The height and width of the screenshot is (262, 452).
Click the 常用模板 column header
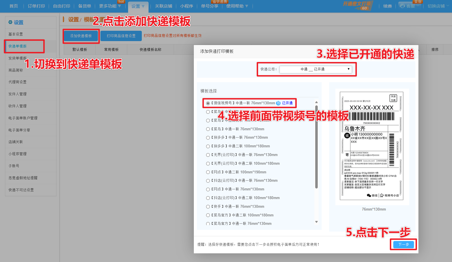[111, 49]
